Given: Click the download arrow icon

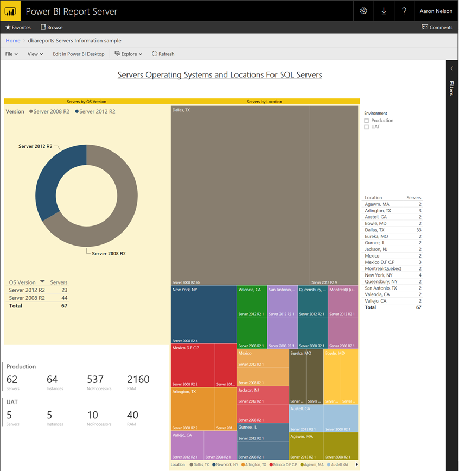Looking at the screenshot, I should 384,11.
